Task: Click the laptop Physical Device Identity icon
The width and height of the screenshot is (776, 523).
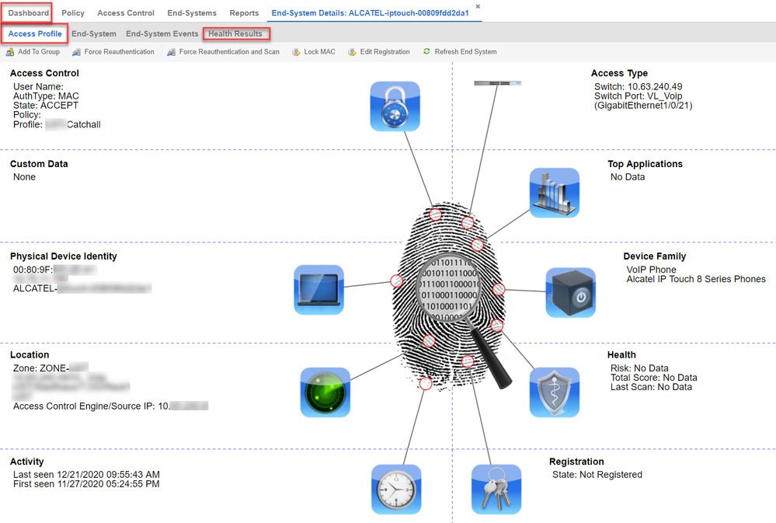Action: click(318, 290)
